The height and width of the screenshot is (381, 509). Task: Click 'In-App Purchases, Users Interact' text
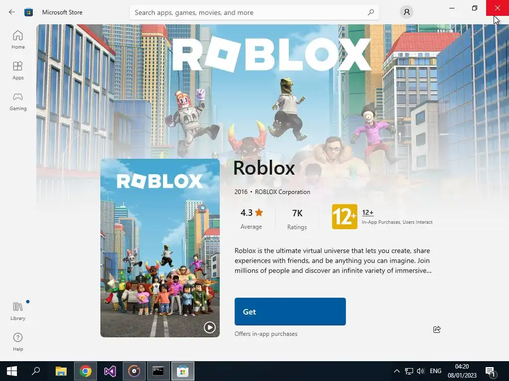397,222
